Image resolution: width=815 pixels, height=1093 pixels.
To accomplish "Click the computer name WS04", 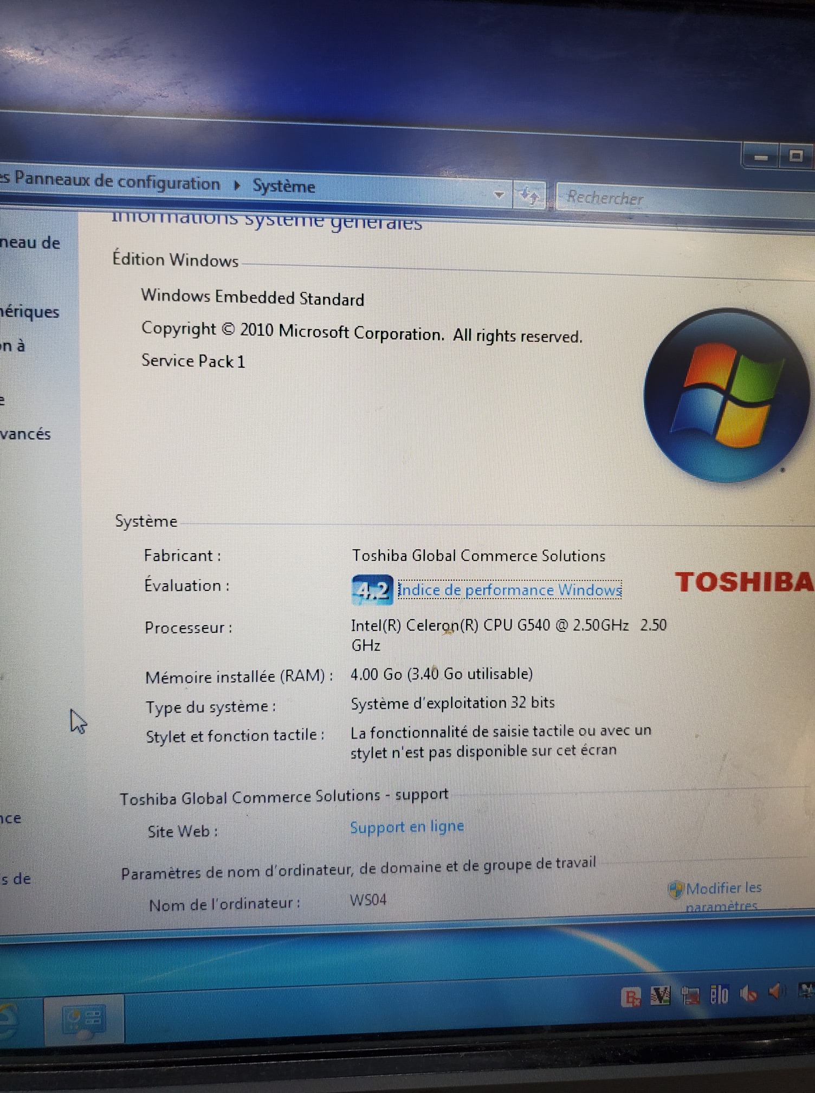I will (x=368, y=900).
